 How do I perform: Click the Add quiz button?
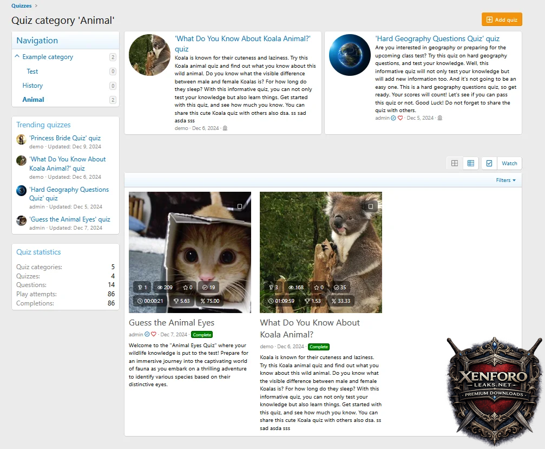[502, 20]
